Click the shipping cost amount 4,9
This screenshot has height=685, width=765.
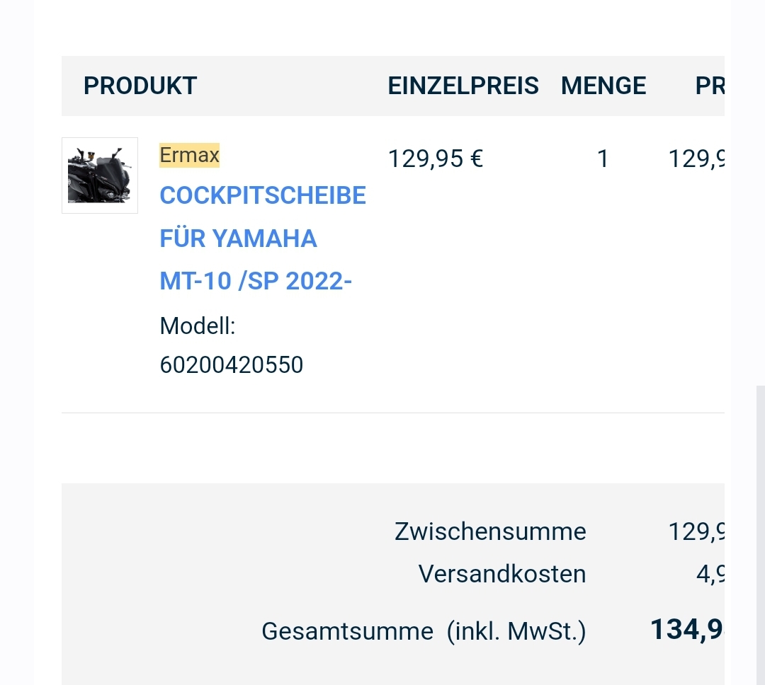710,574
